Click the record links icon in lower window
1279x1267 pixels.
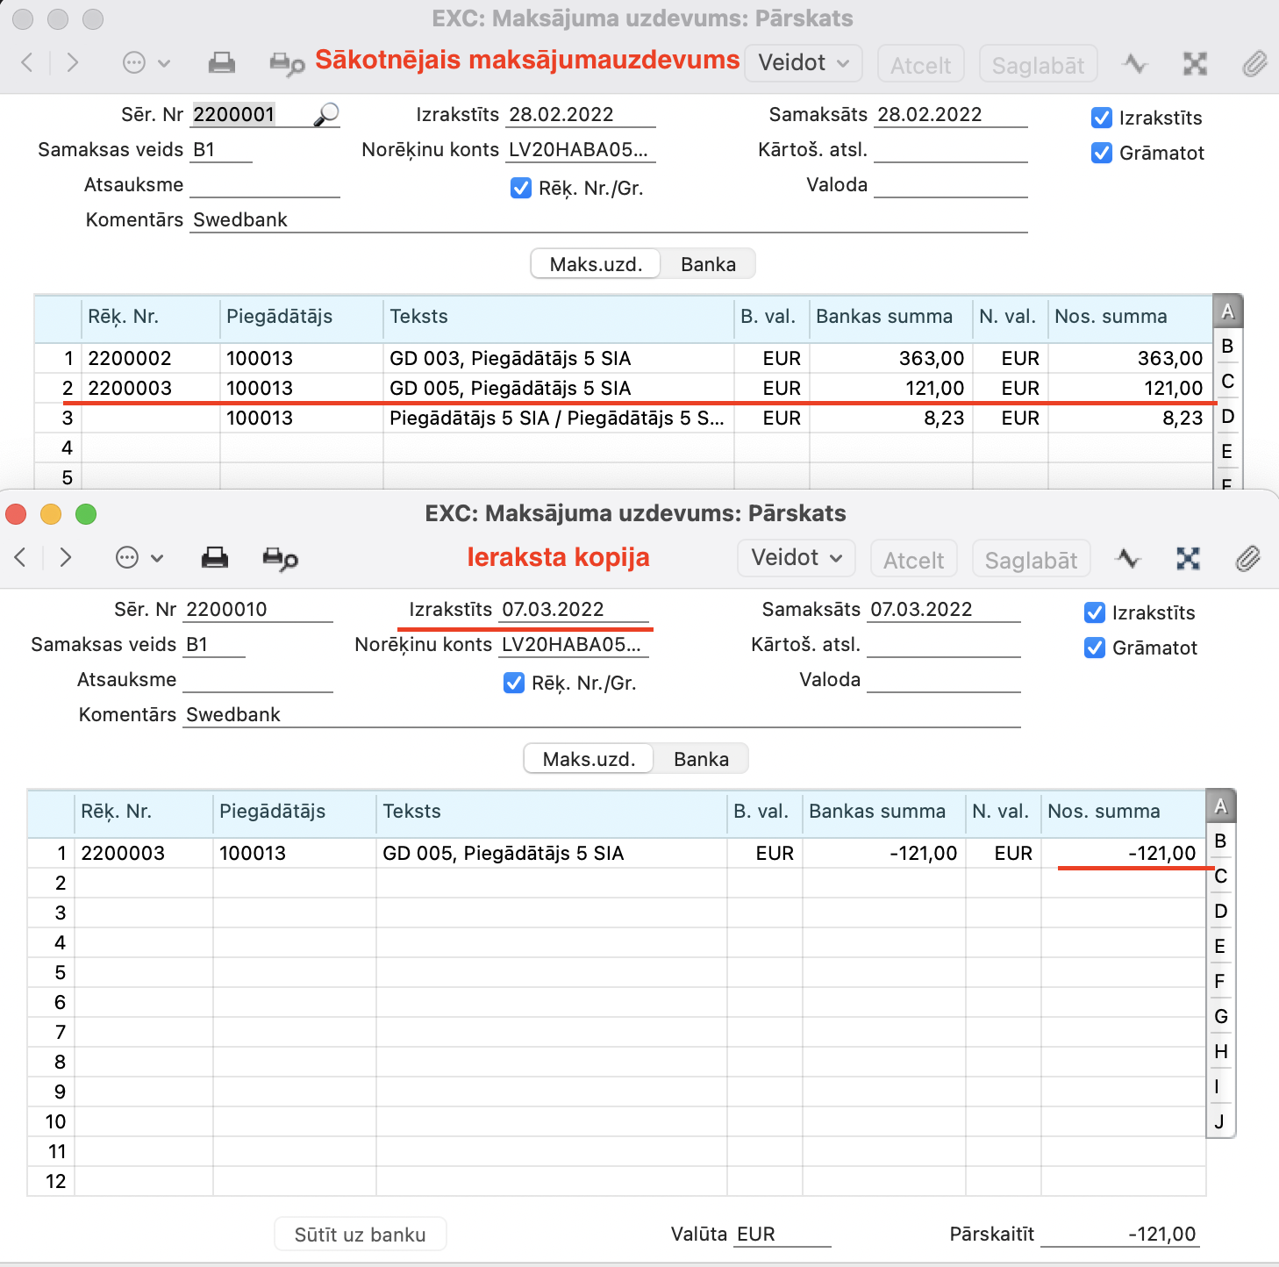1188,559
